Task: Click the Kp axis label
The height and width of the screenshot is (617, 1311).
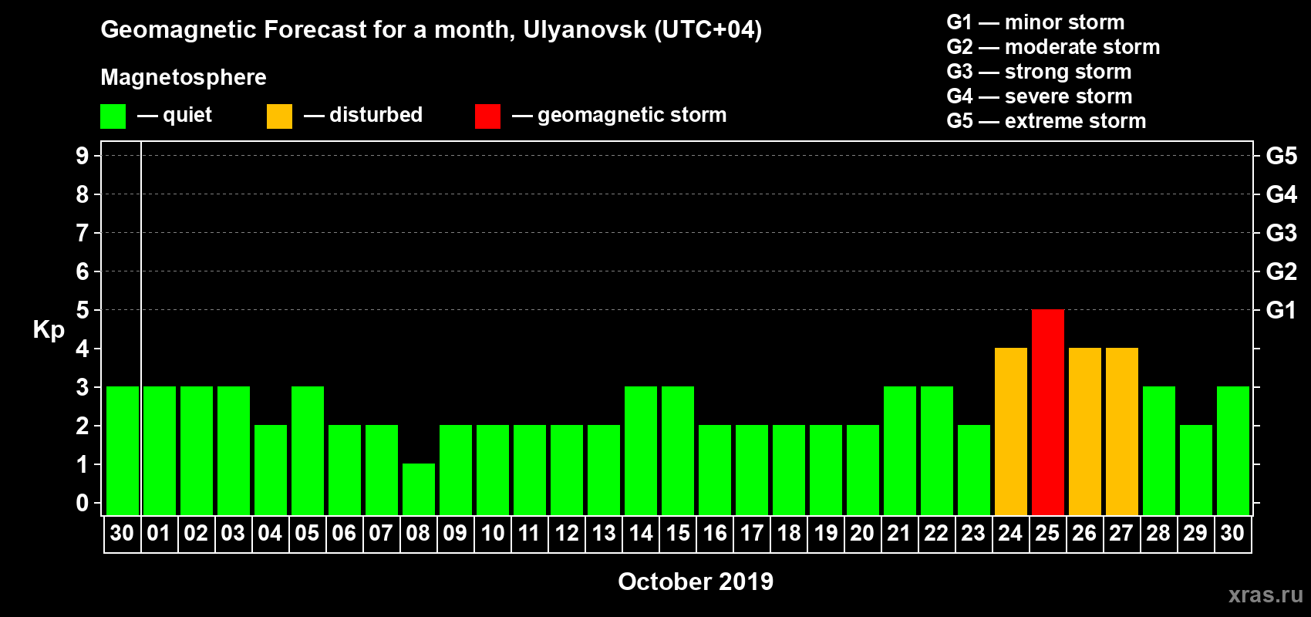Action: [49, 330]
